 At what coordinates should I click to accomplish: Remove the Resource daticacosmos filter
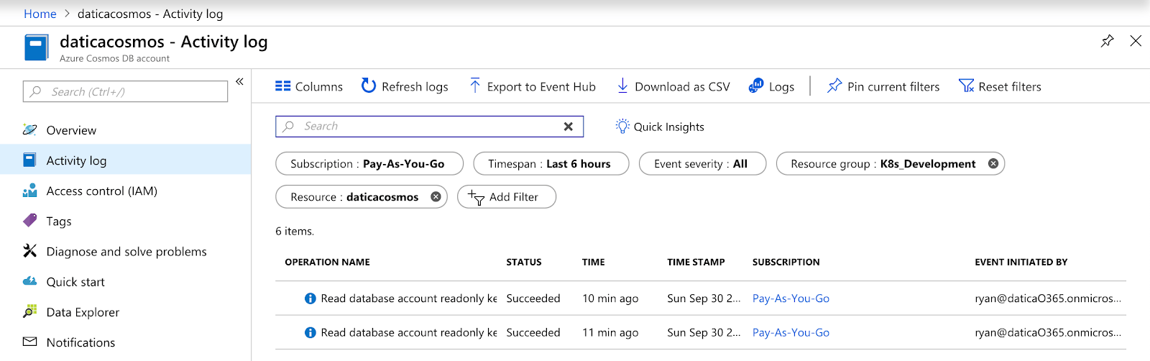pos(436,197)
